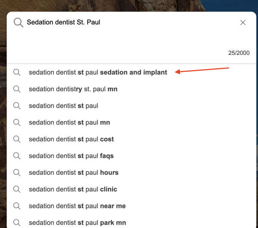
Task: Pick the "sedation dentist st paul clinic" suggestion
Action: click(x=73, y=189)
